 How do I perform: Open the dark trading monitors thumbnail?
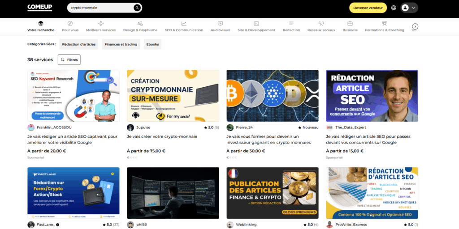point(173,193)
